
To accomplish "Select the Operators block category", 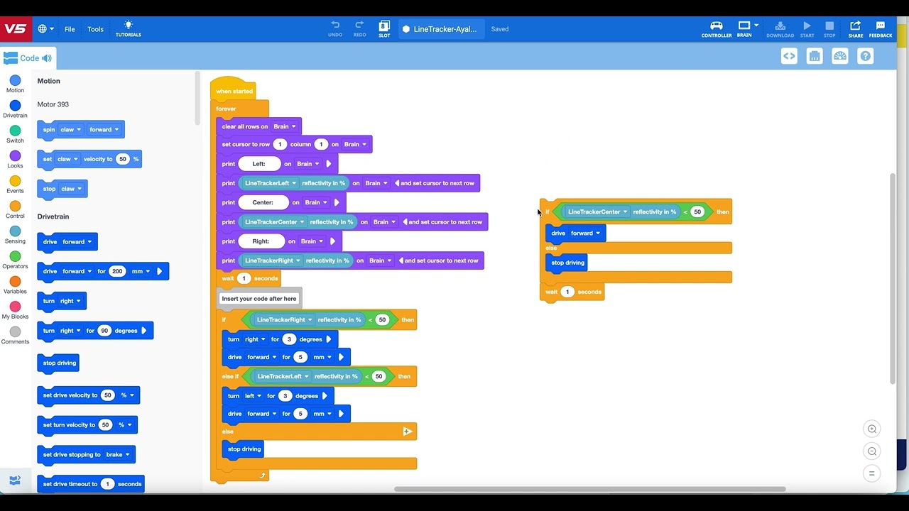I will 15,260.
